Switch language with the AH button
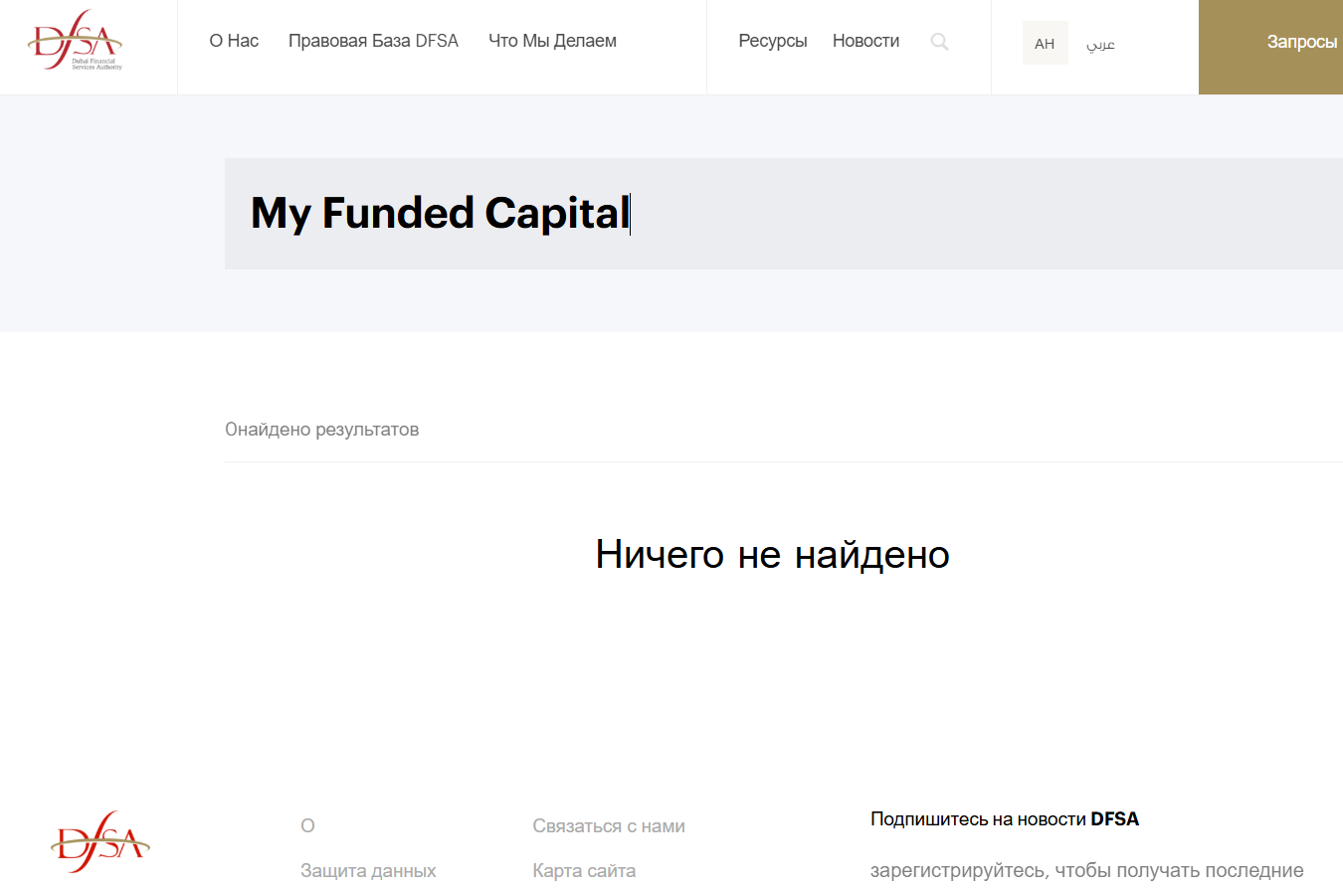Screen dimensions: 1343x892 (x=1045, y=43)
